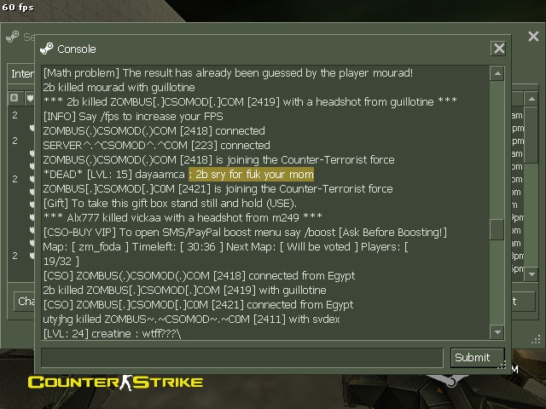Click the server list scrollbar down arrow
This screenshot has height=409, width=546.
point(531,274)
